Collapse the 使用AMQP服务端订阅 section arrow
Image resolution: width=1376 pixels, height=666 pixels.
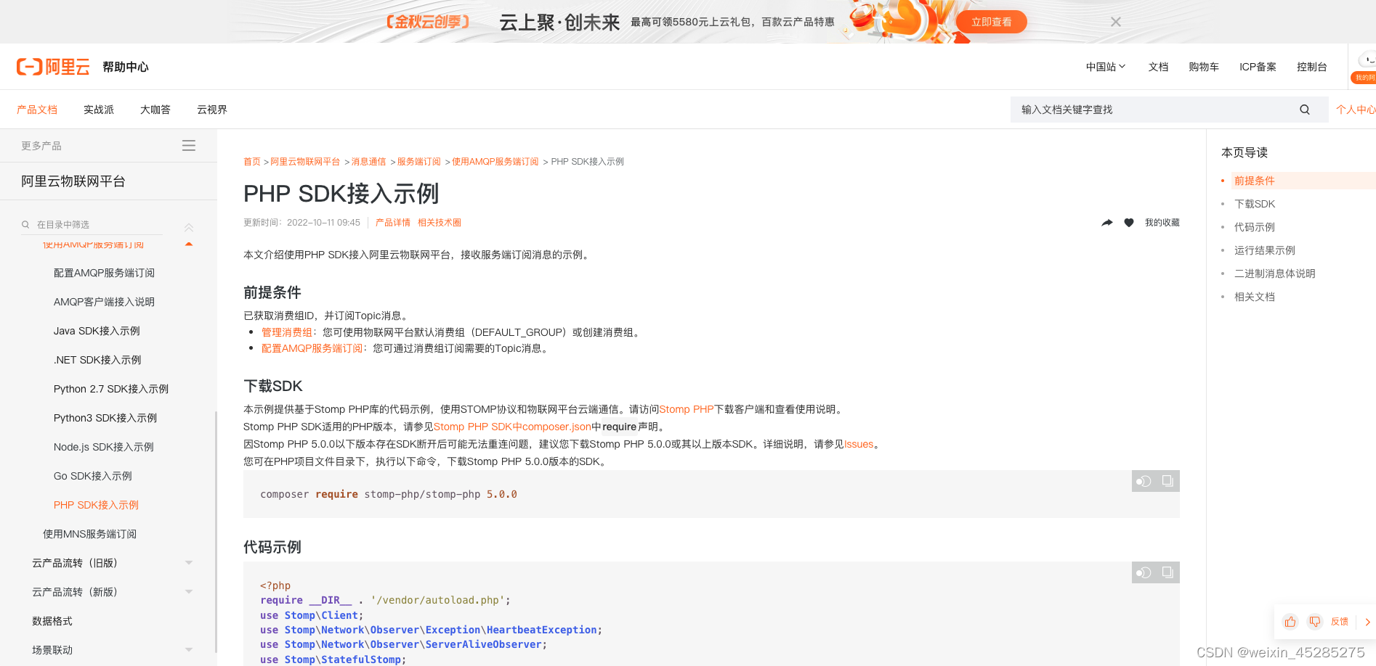tap(189, 244)
